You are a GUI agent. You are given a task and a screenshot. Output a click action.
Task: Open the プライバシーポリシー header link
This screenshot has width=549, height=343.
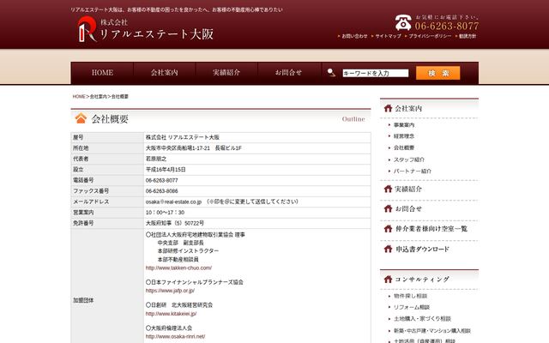coord(430,36)
